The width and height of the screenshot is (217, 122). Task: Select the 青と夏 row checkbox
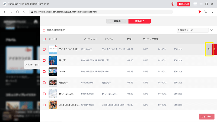click(44, 60)
